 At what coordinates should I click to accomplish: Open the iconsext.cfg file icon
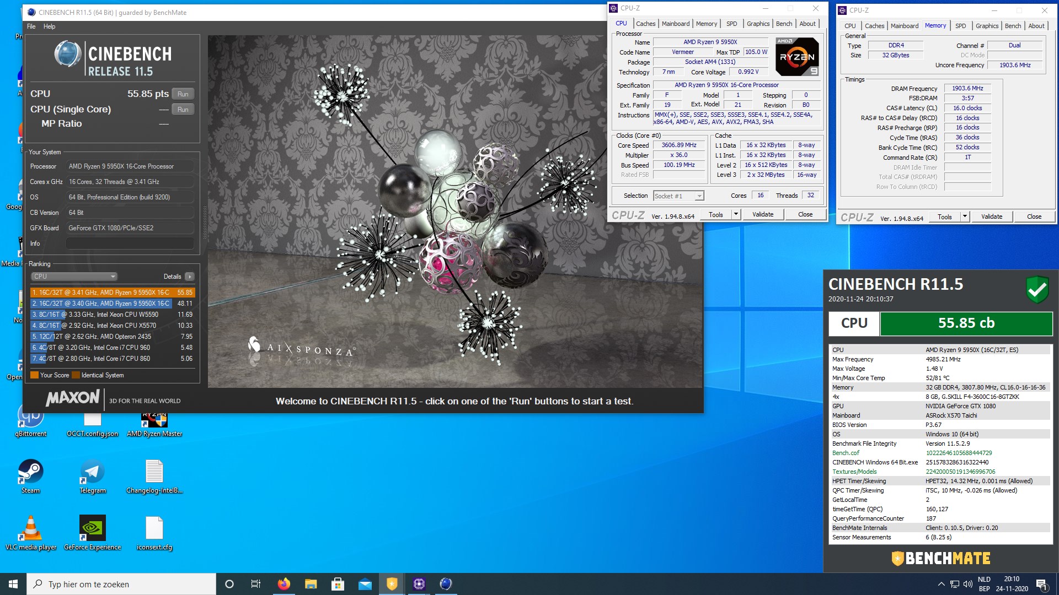pos(154,533)
